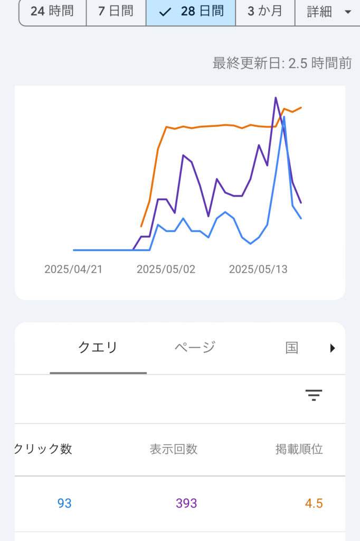Click the 393 impressions value
Screen dimensions: 360x541
click(x=186, y=503)
